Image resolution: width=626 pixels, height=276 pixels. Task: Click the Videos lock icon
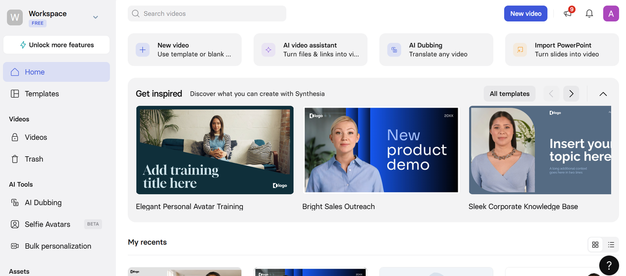(15, 137)
